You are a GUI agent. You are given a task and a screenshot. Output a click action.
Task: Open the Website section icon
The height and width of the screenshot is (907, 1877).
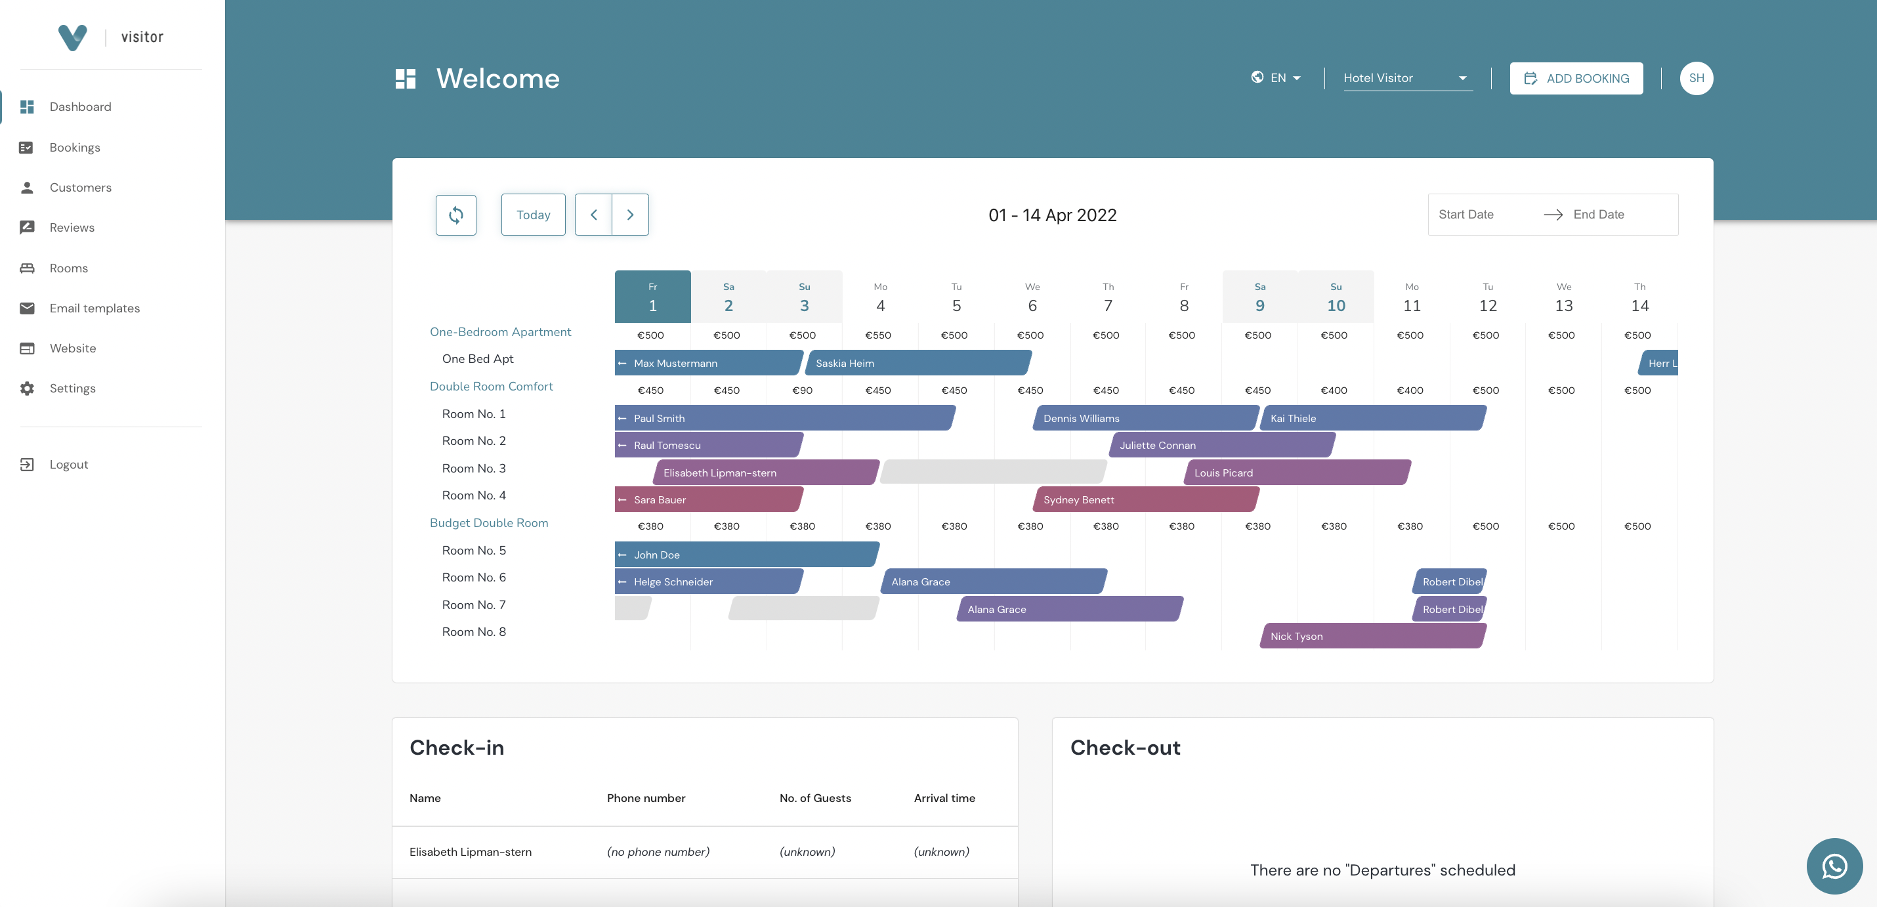coord(27,348)
